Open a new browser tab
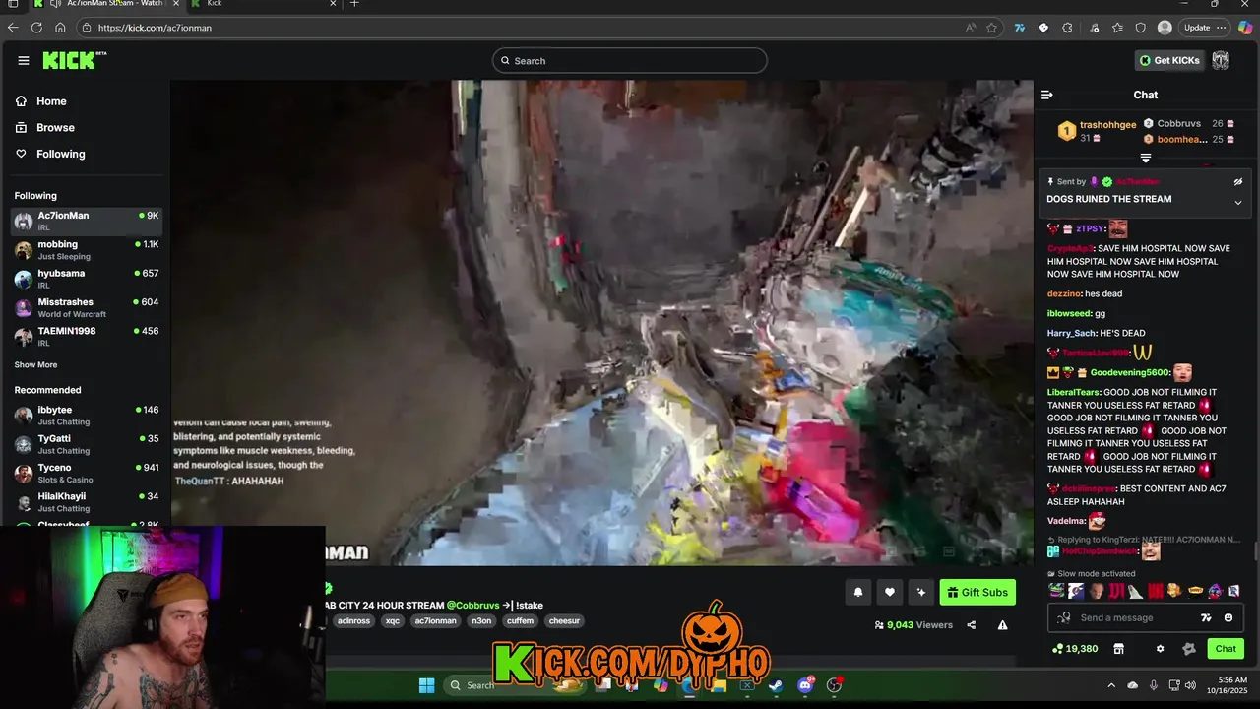 tap(354, 4)
